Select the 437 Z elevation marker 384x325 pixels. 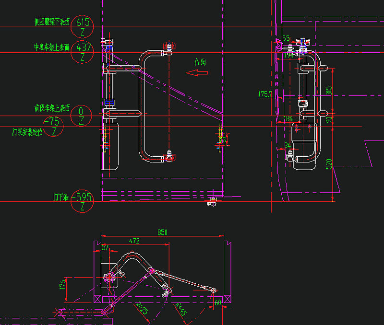pyautogui.click(x=83, y=52)
